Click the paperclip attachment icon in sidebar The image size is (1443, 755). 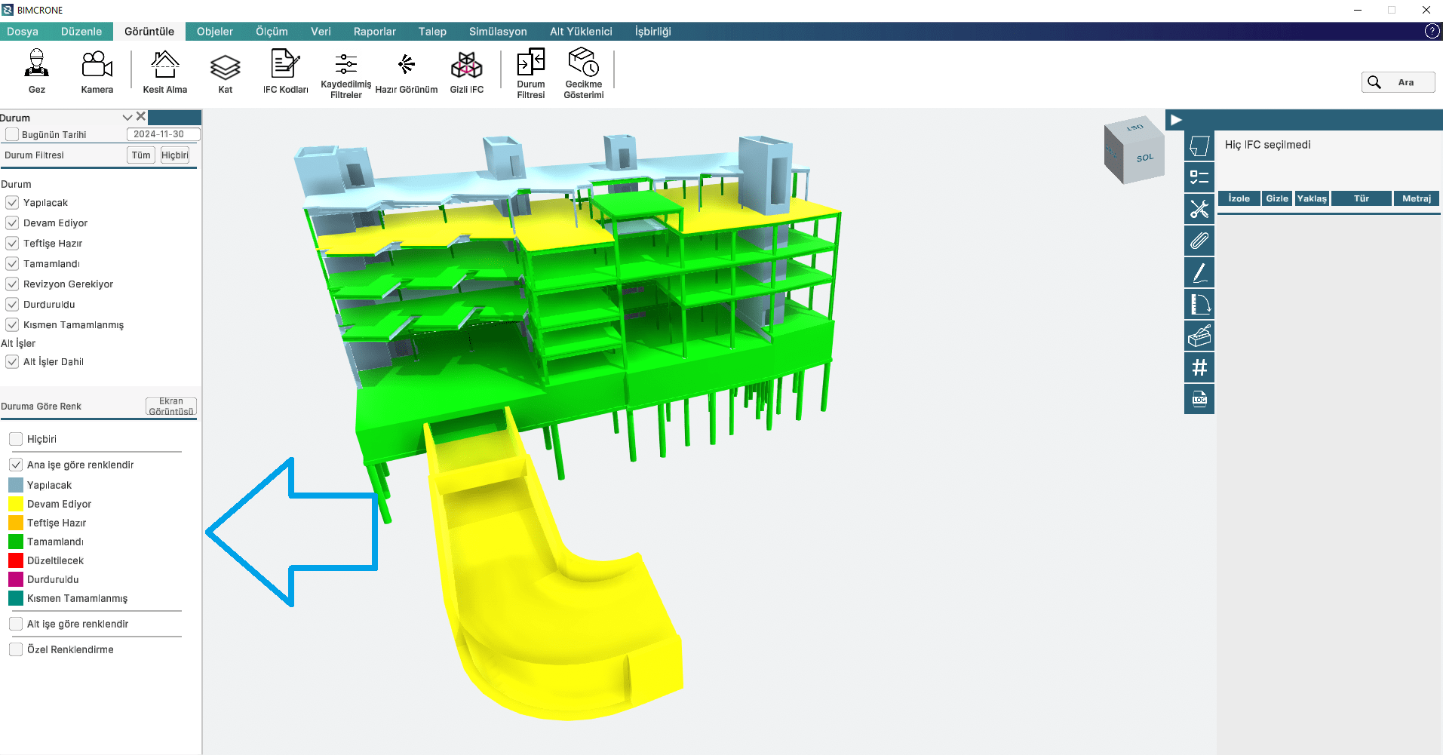point(1199,241)
